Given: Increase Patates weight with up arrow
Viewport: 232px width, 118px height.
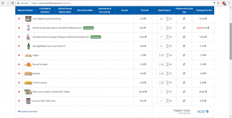Looking at the screenshot, I should 167,73.
